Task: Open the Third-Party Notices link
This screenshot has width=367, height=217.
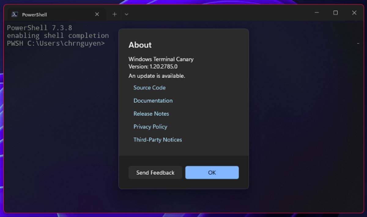Action: click(158, 140)
